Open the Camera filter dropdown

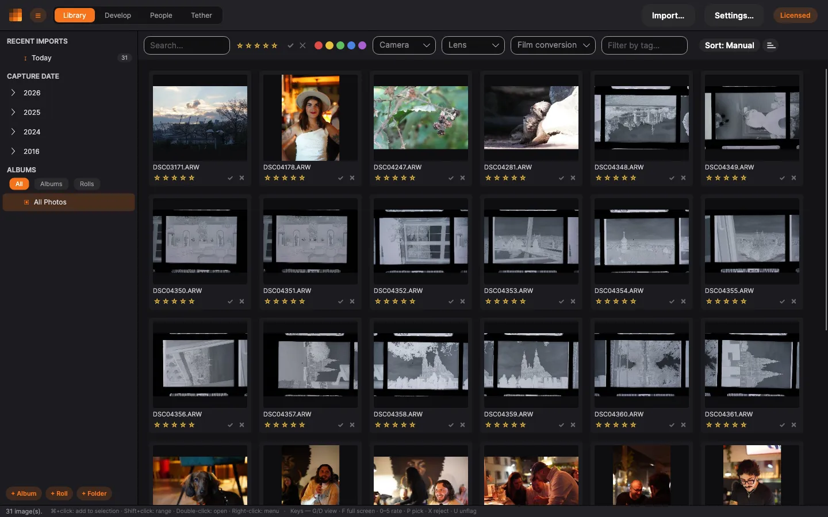[404, 45]
